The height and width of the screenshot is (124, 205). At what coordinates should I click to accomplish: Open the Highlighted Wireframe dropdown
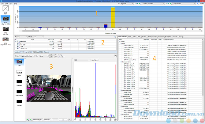27,56
